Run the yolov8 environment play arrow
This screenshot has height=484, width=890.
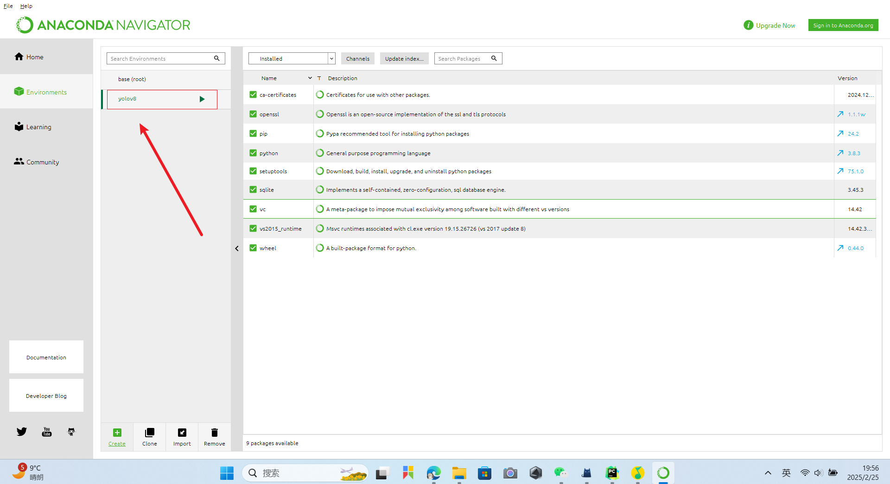[202, 99]
